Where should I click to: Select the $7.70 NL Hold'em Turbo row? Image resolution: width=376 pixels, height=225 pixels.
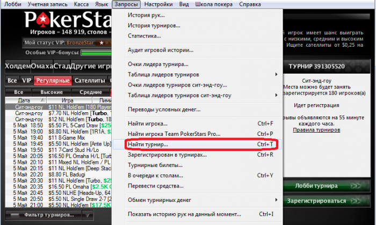pos(59,113)
